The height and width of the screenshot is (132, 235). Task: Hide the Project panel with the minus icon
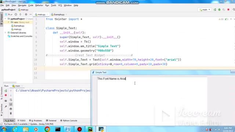tap(30, 14)
